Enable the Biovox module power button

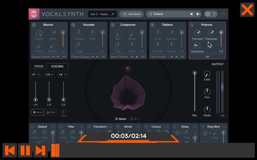(34, 25)
